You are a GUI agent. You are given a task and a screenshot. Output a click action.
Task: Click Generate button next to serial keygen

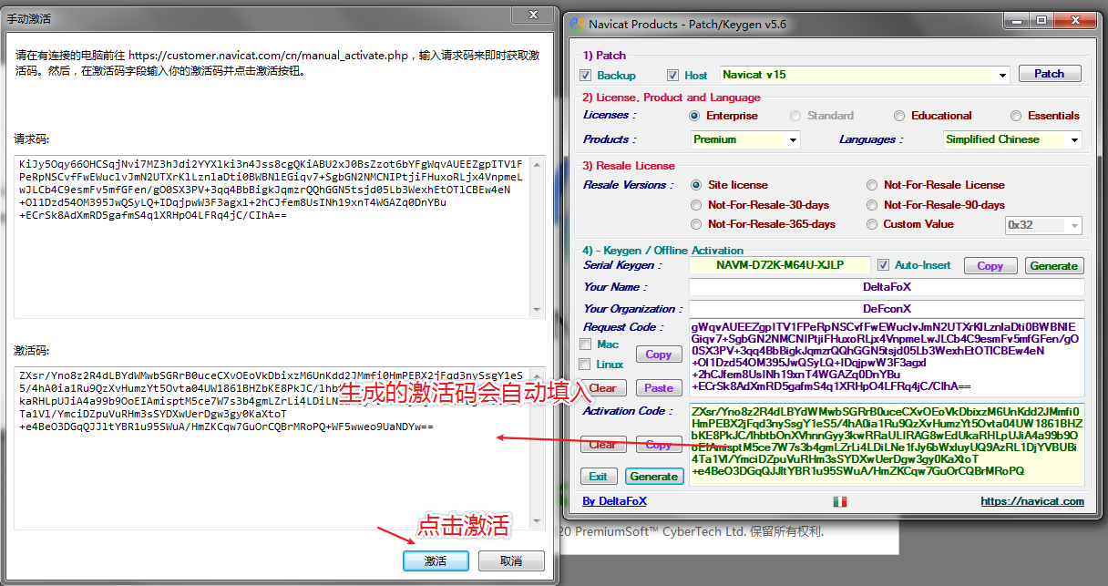tap(1053, 266)
